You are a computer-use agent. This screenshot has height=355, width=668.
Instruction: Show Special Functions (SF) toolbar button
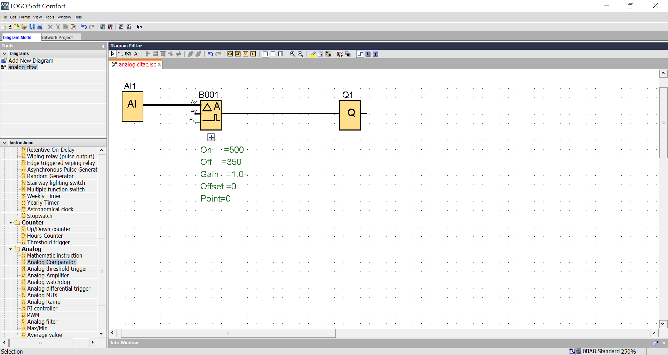[x=246, y=54]
